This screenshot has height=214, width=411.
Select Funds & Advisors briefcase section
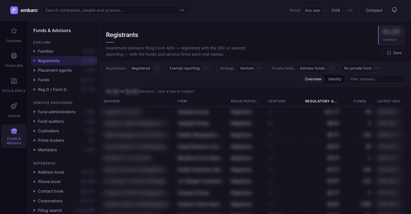tap(14, 136)
